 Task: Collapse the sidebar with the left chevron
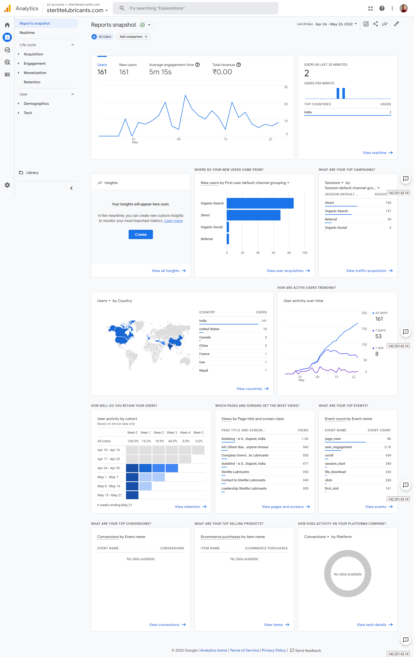coord(71,188)
